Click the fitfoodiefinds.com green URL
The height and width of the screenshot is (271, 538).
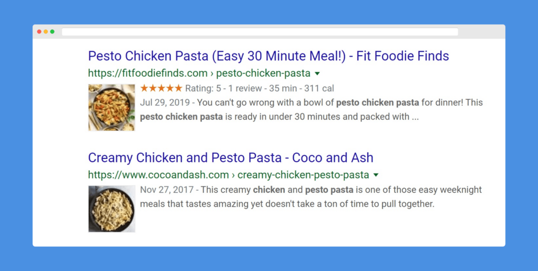pyautogui.click(x=199, y=73)
